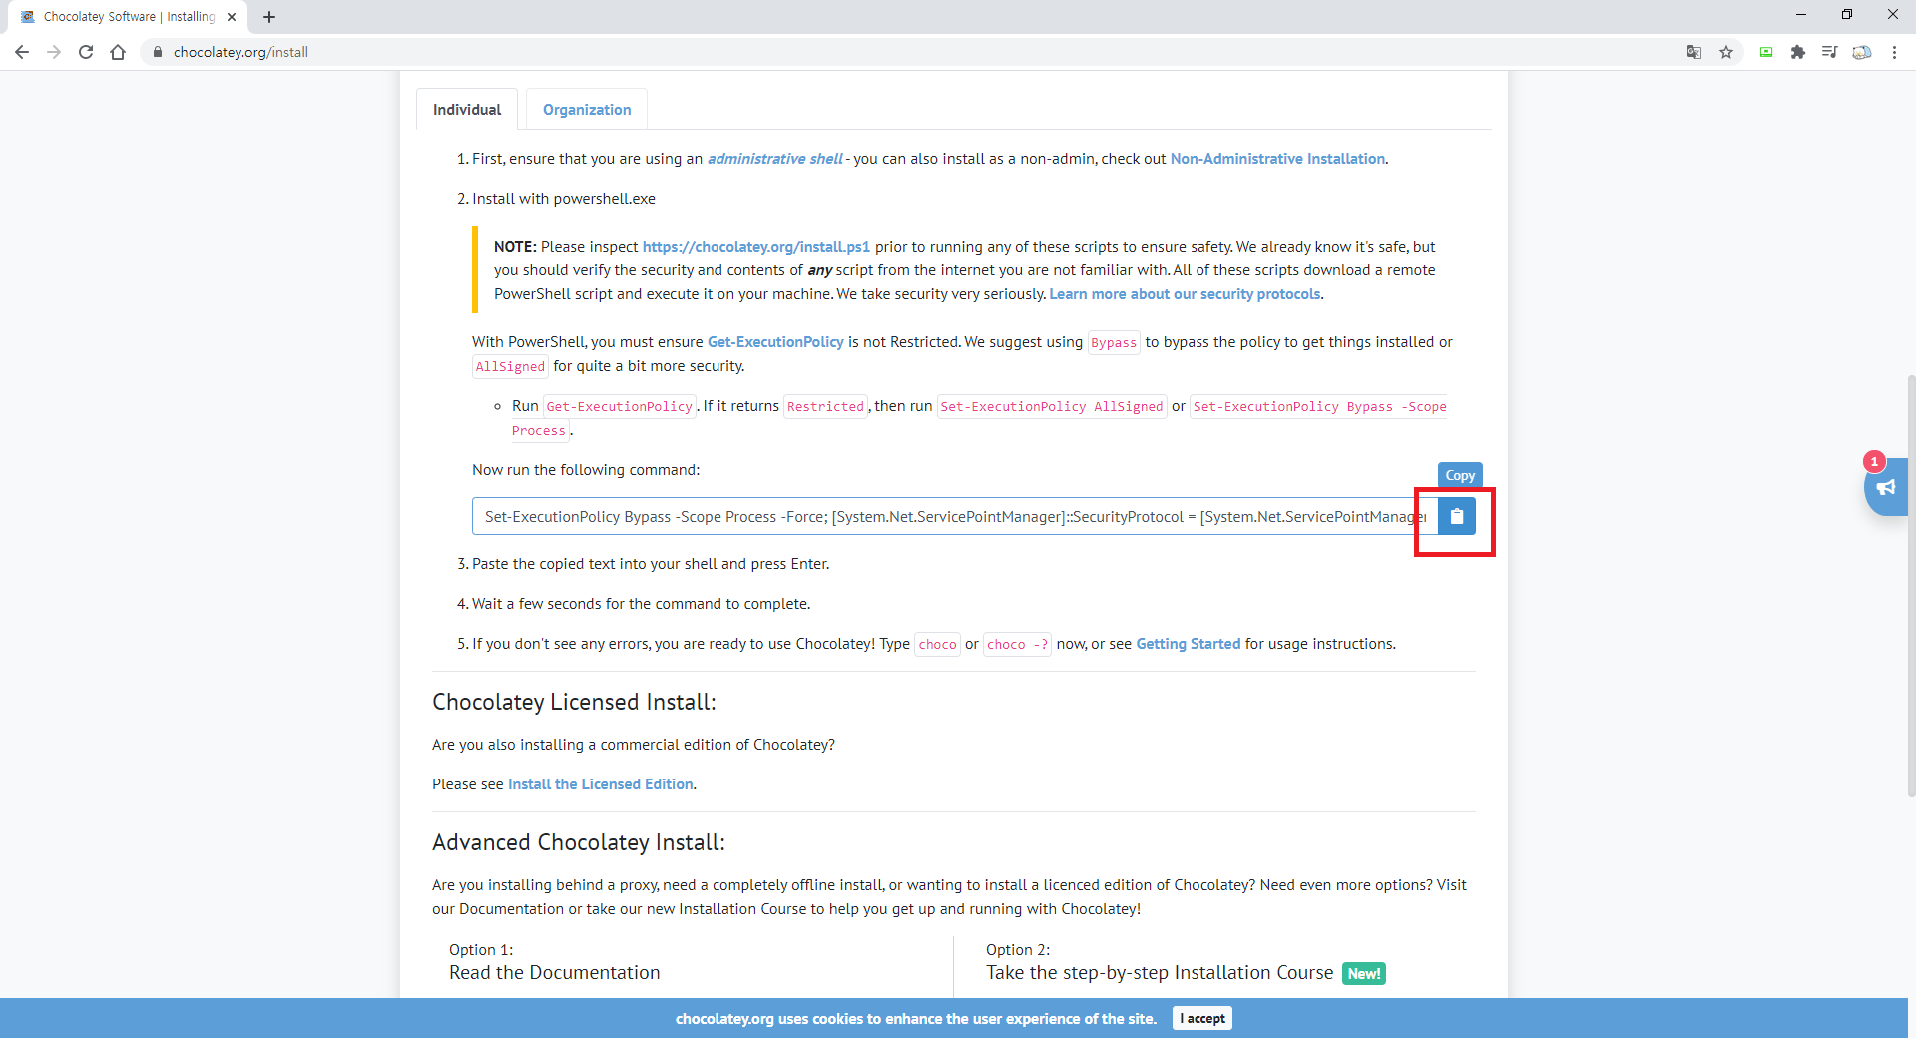Open the Get-ExecutionPolicy link
1916x1038 pixels.
(775, 342)
